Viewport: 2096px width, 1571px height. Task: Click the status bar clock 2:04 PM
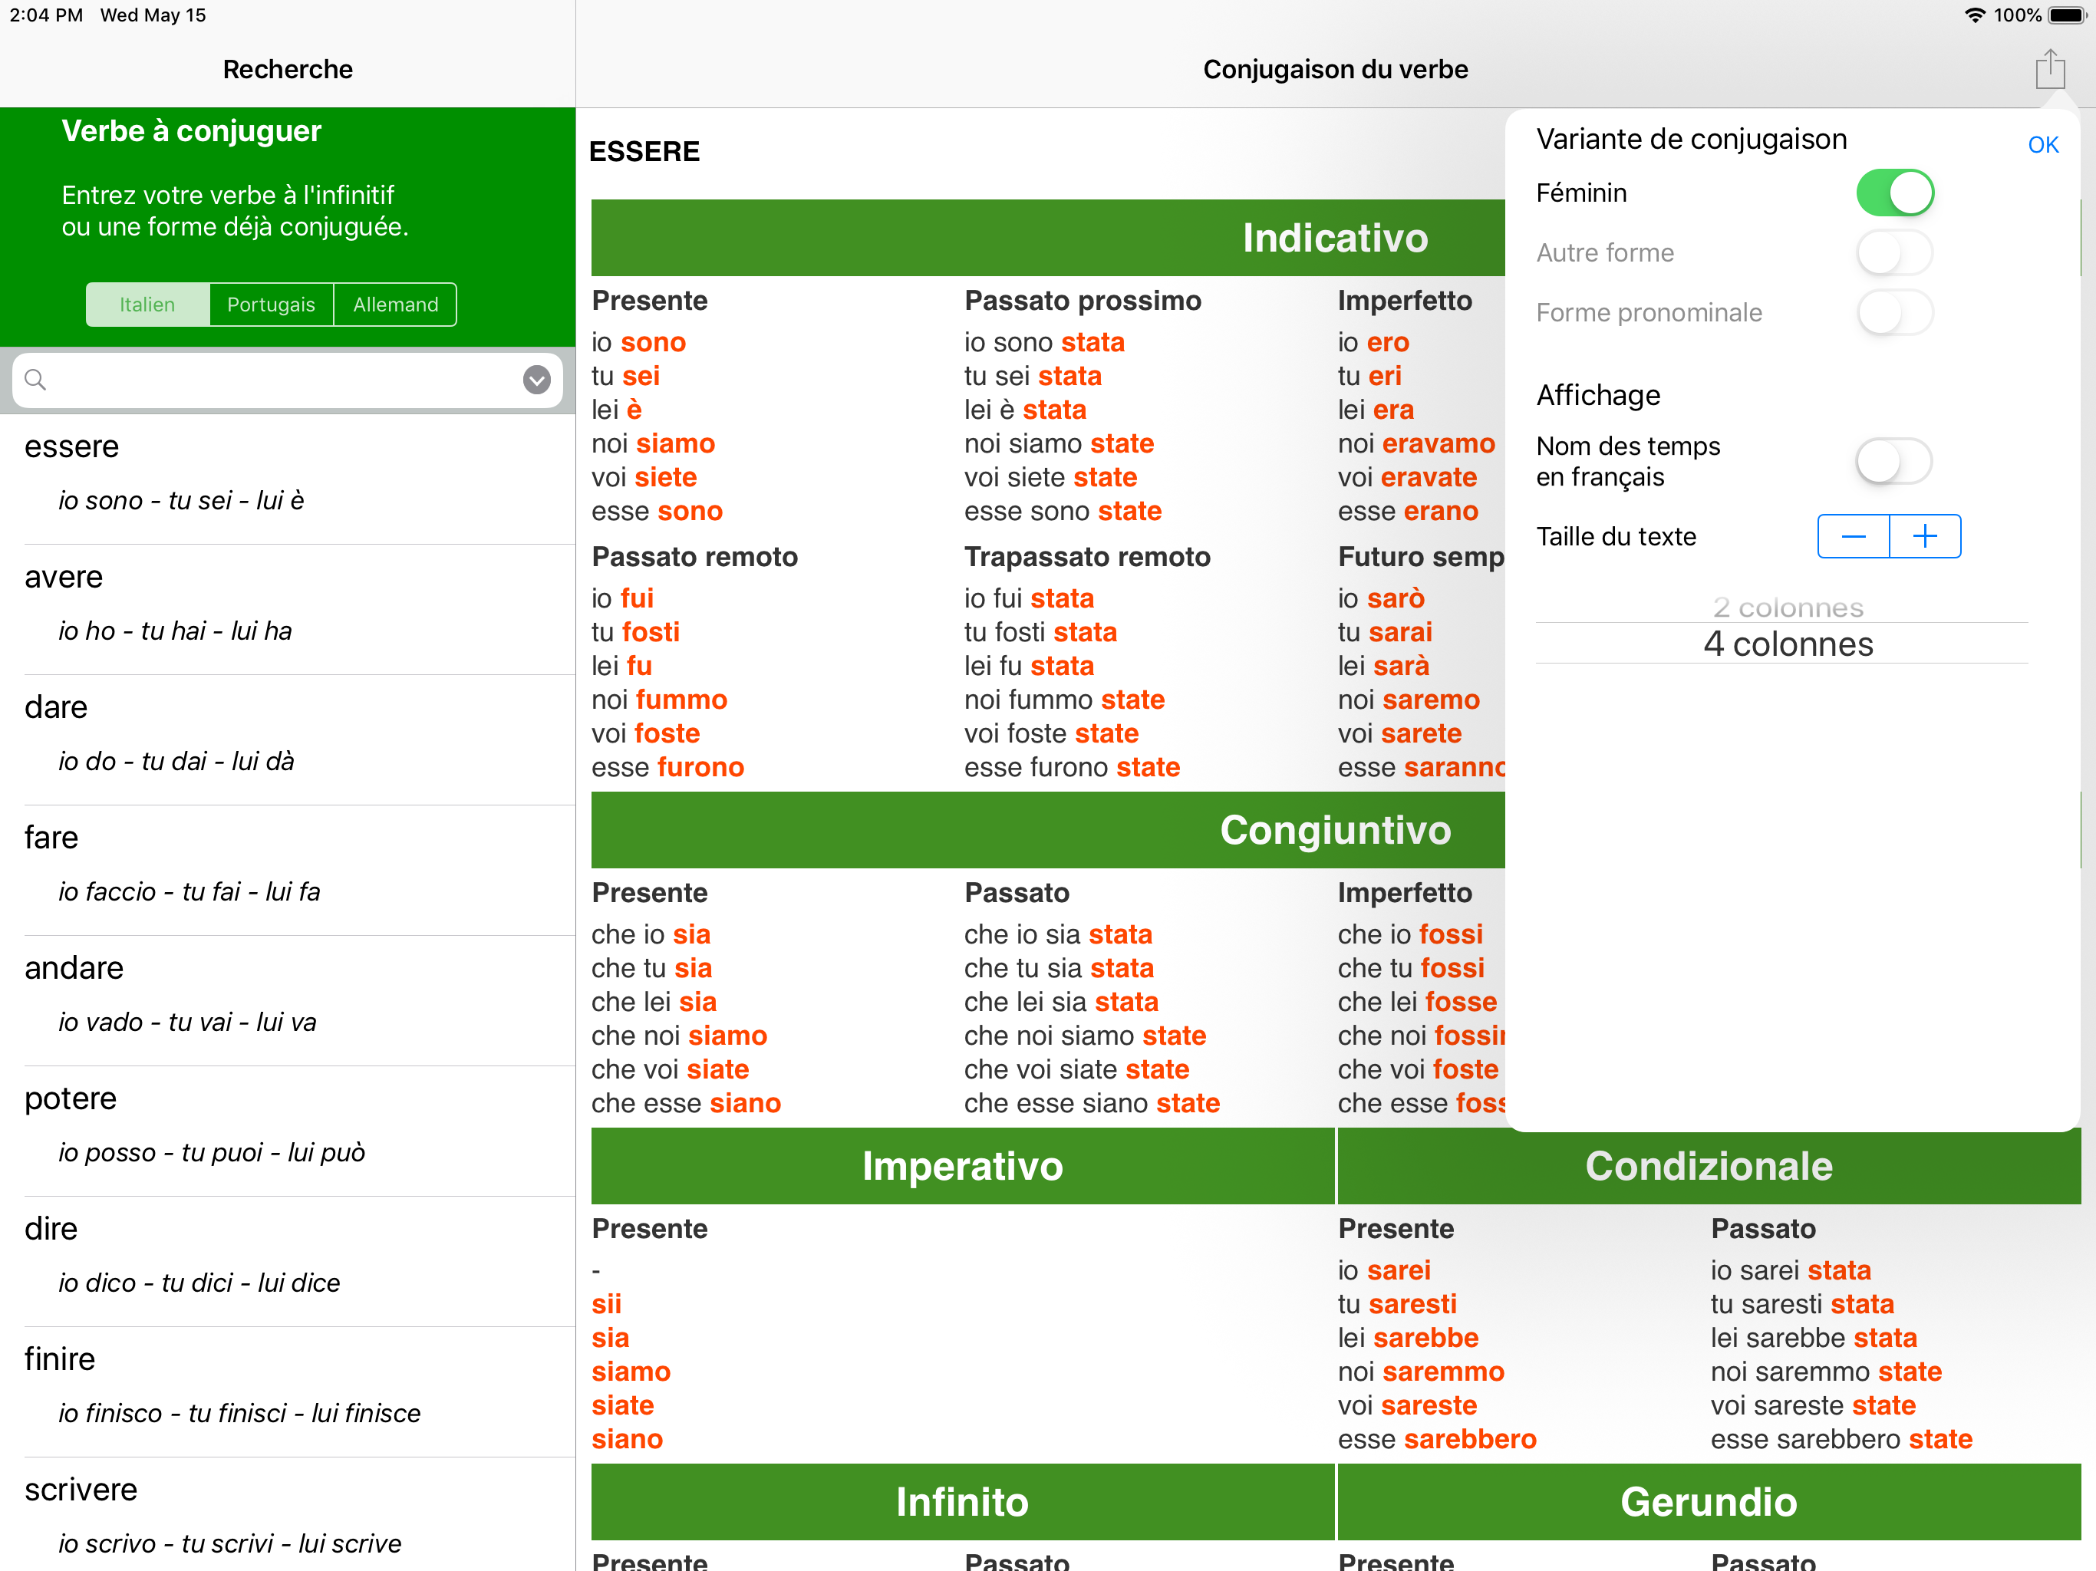pos(45,15)
